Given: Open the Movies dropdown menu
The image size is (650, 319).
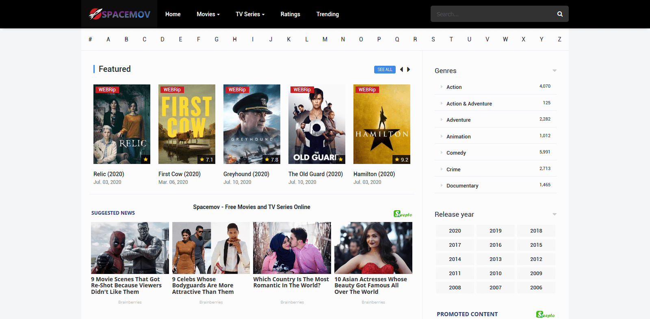Looking at the screenshot, I should pyautogui.click(x=208, y=14).
